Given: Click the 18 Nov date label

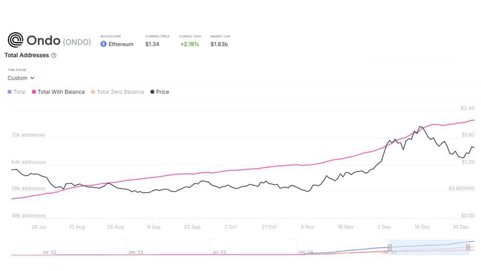Looking at the screenshot, I should tap(346, 227).
